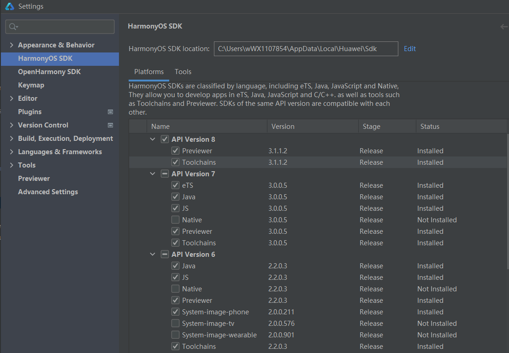509x353 pixels.
Task: Click the SDK table vertical scrollbar
Action: click(x=507, y=201)
